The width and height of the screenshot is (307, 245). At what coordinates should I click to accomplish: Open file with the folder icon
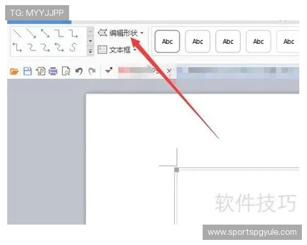click(14, 71)
